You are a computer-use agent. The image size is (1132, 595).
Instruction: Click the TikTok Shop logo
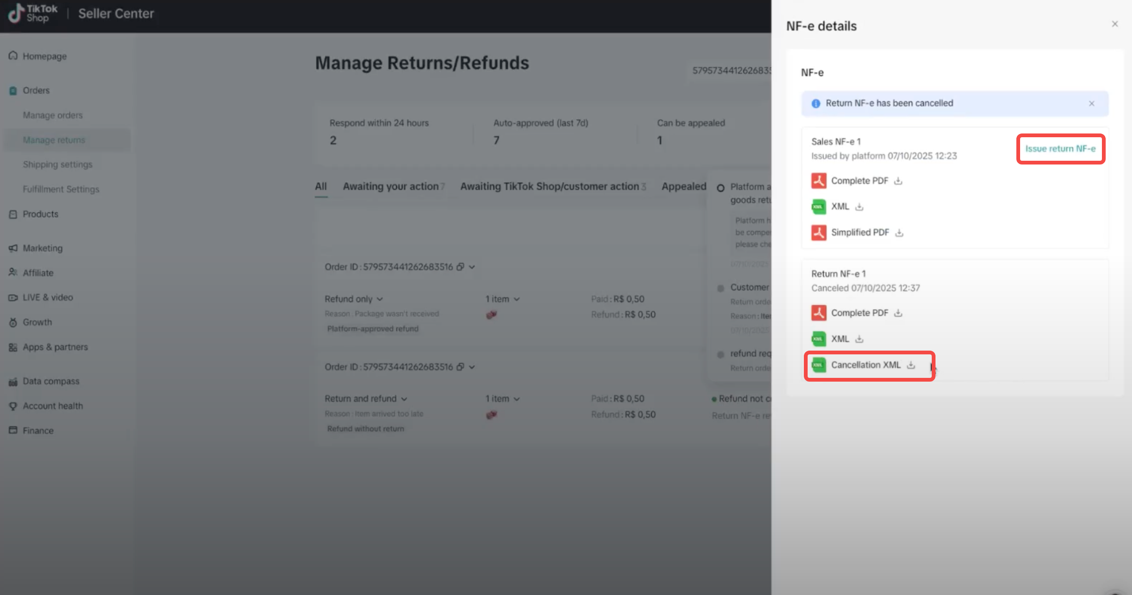pos(32,13)
